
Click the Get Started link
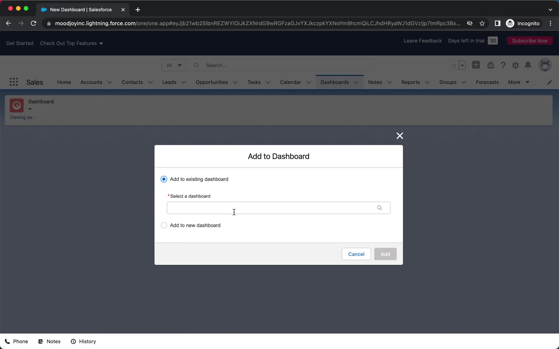[x=20, y=43]
